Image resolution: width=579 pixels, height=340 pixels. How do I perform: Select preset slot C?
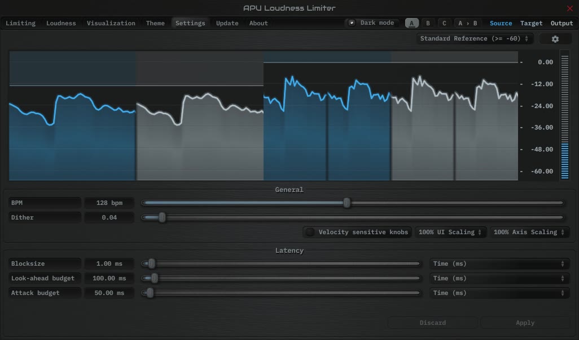click(x=444, y=23)
